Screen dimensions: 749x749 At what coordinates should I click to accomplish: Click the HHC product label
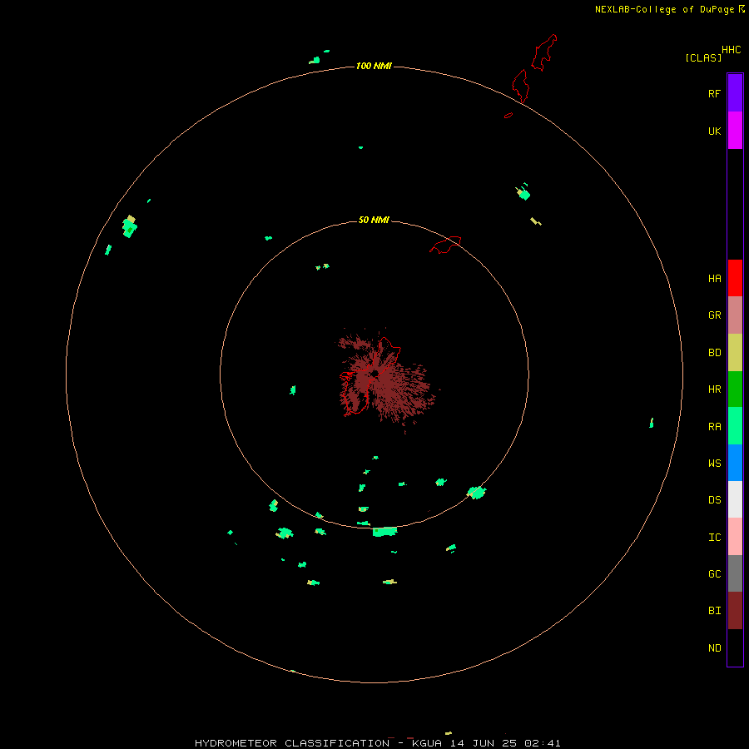731,50
